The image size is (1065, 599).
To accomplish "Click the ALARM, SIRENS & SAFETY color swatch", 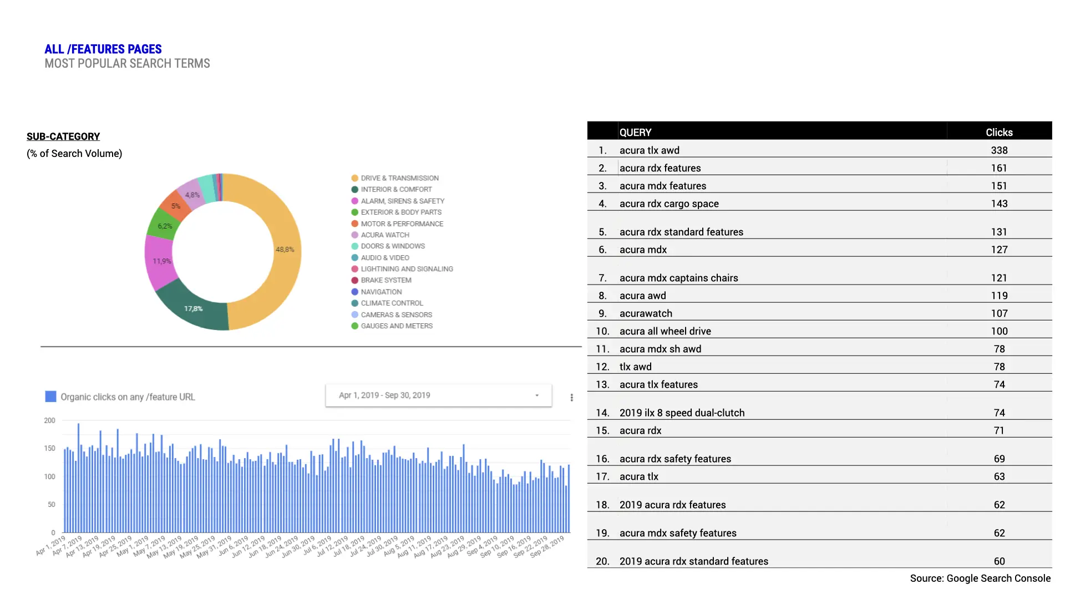I will point(354,201).
